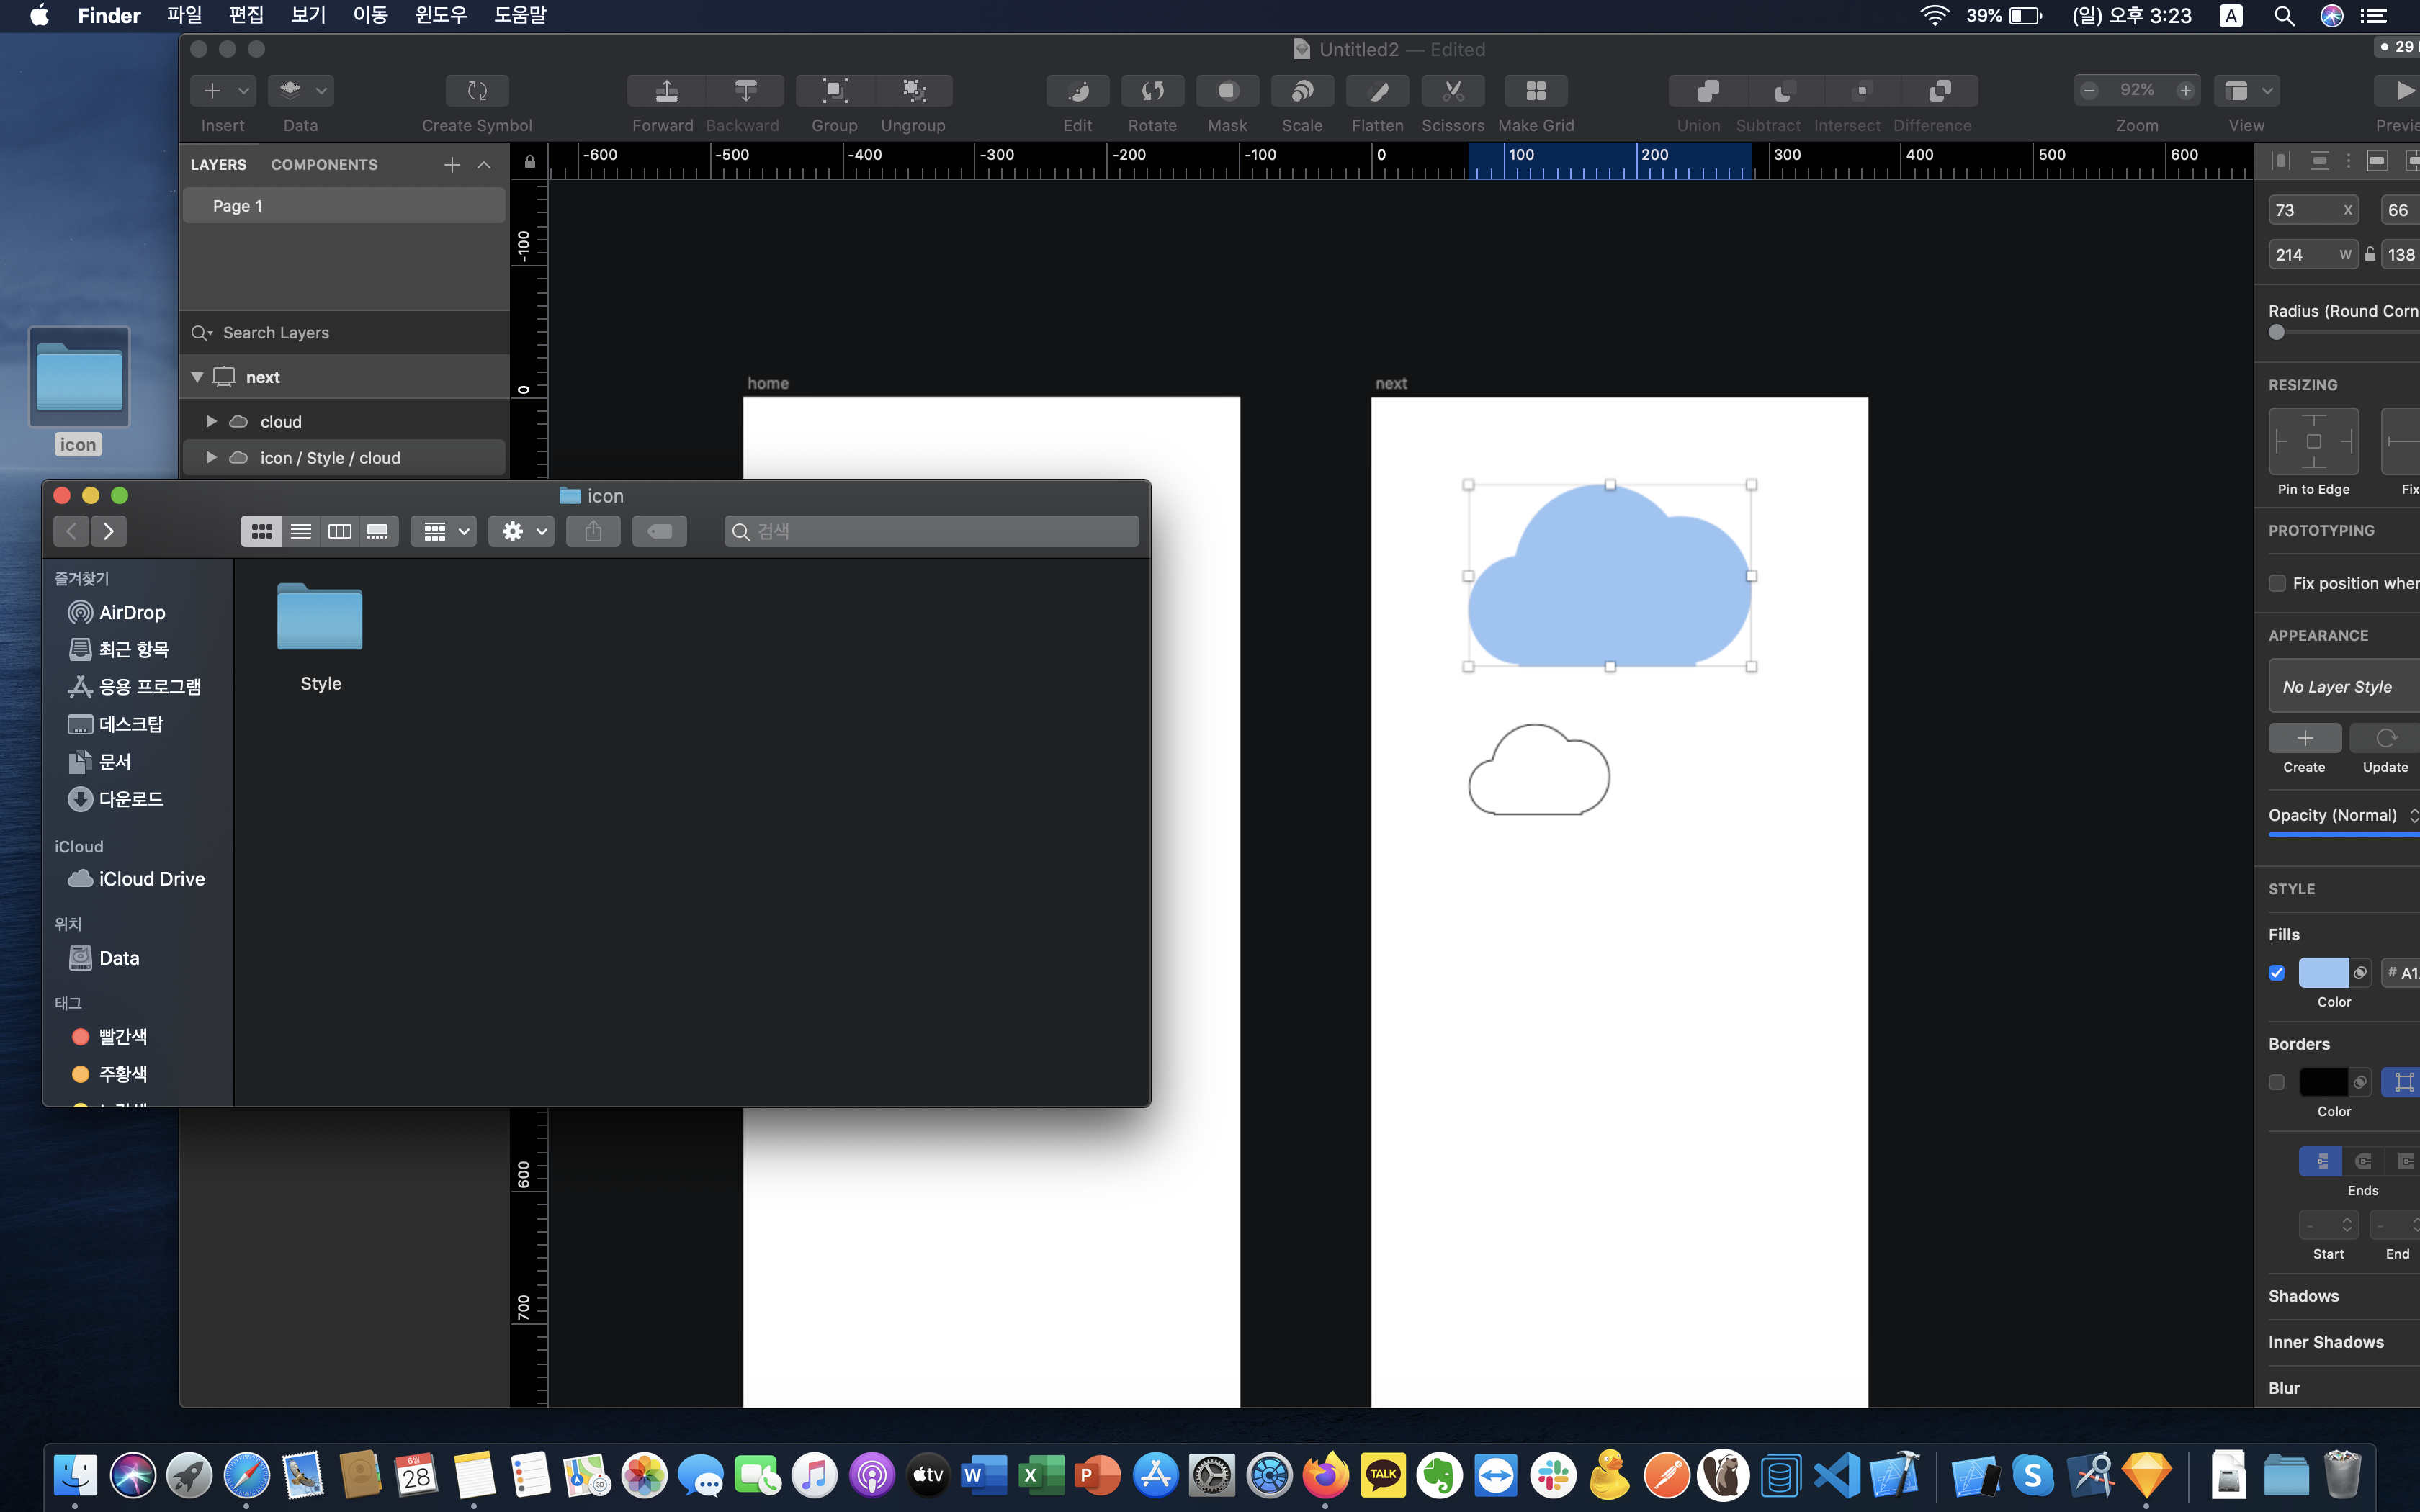
Task: Click the Union boolean operation
Action: [x=1707, y=91]
